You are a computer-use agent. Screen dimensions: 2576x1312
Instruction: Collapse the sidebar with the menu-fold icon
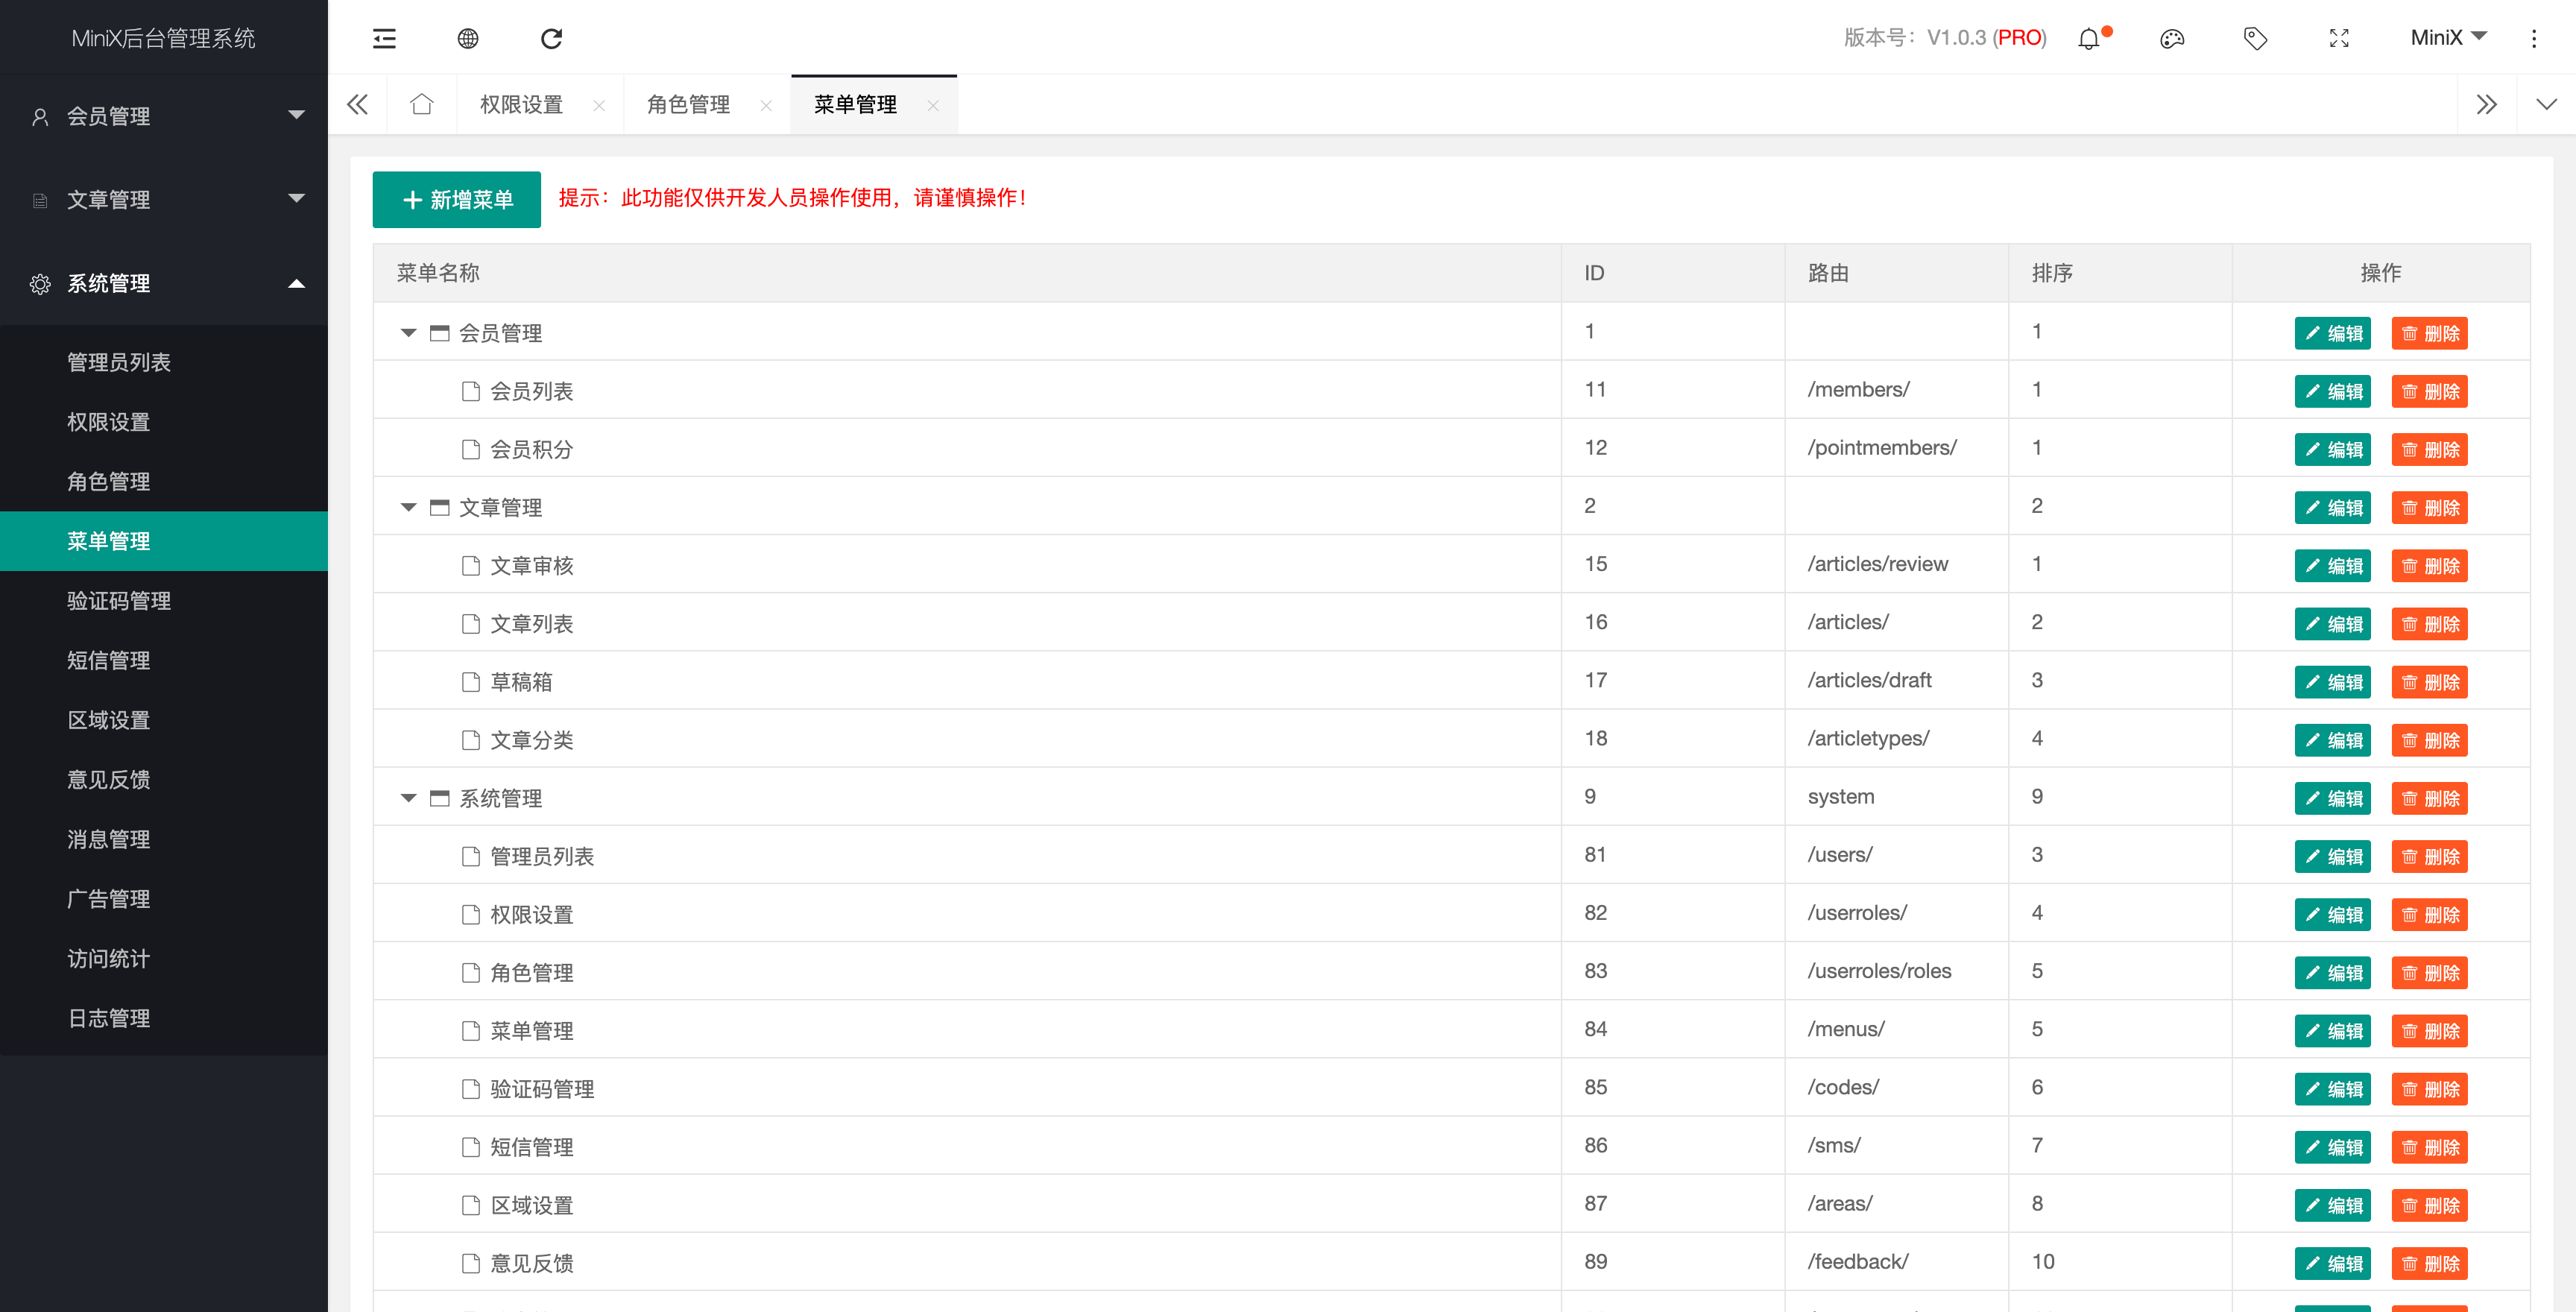click(x=384, y=38)
